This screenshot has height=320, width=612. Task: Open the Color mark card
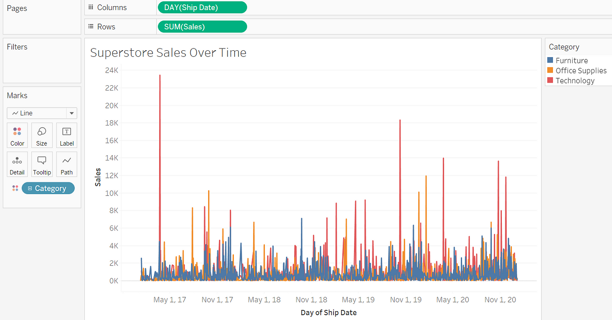coord(17,135)
